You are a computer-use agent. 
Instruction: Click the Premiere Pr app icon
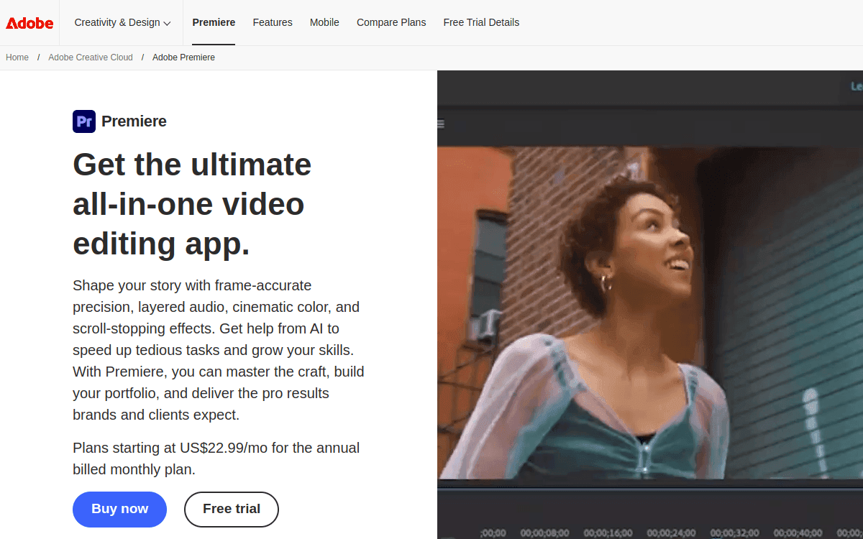click(83, 121)
